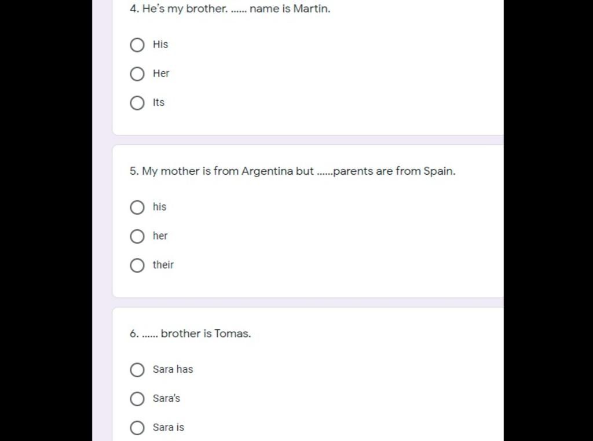This screenshot has width=593, height=441.
Task: Pick the 'Its' radio button
Action: click(x=137, y=103)
